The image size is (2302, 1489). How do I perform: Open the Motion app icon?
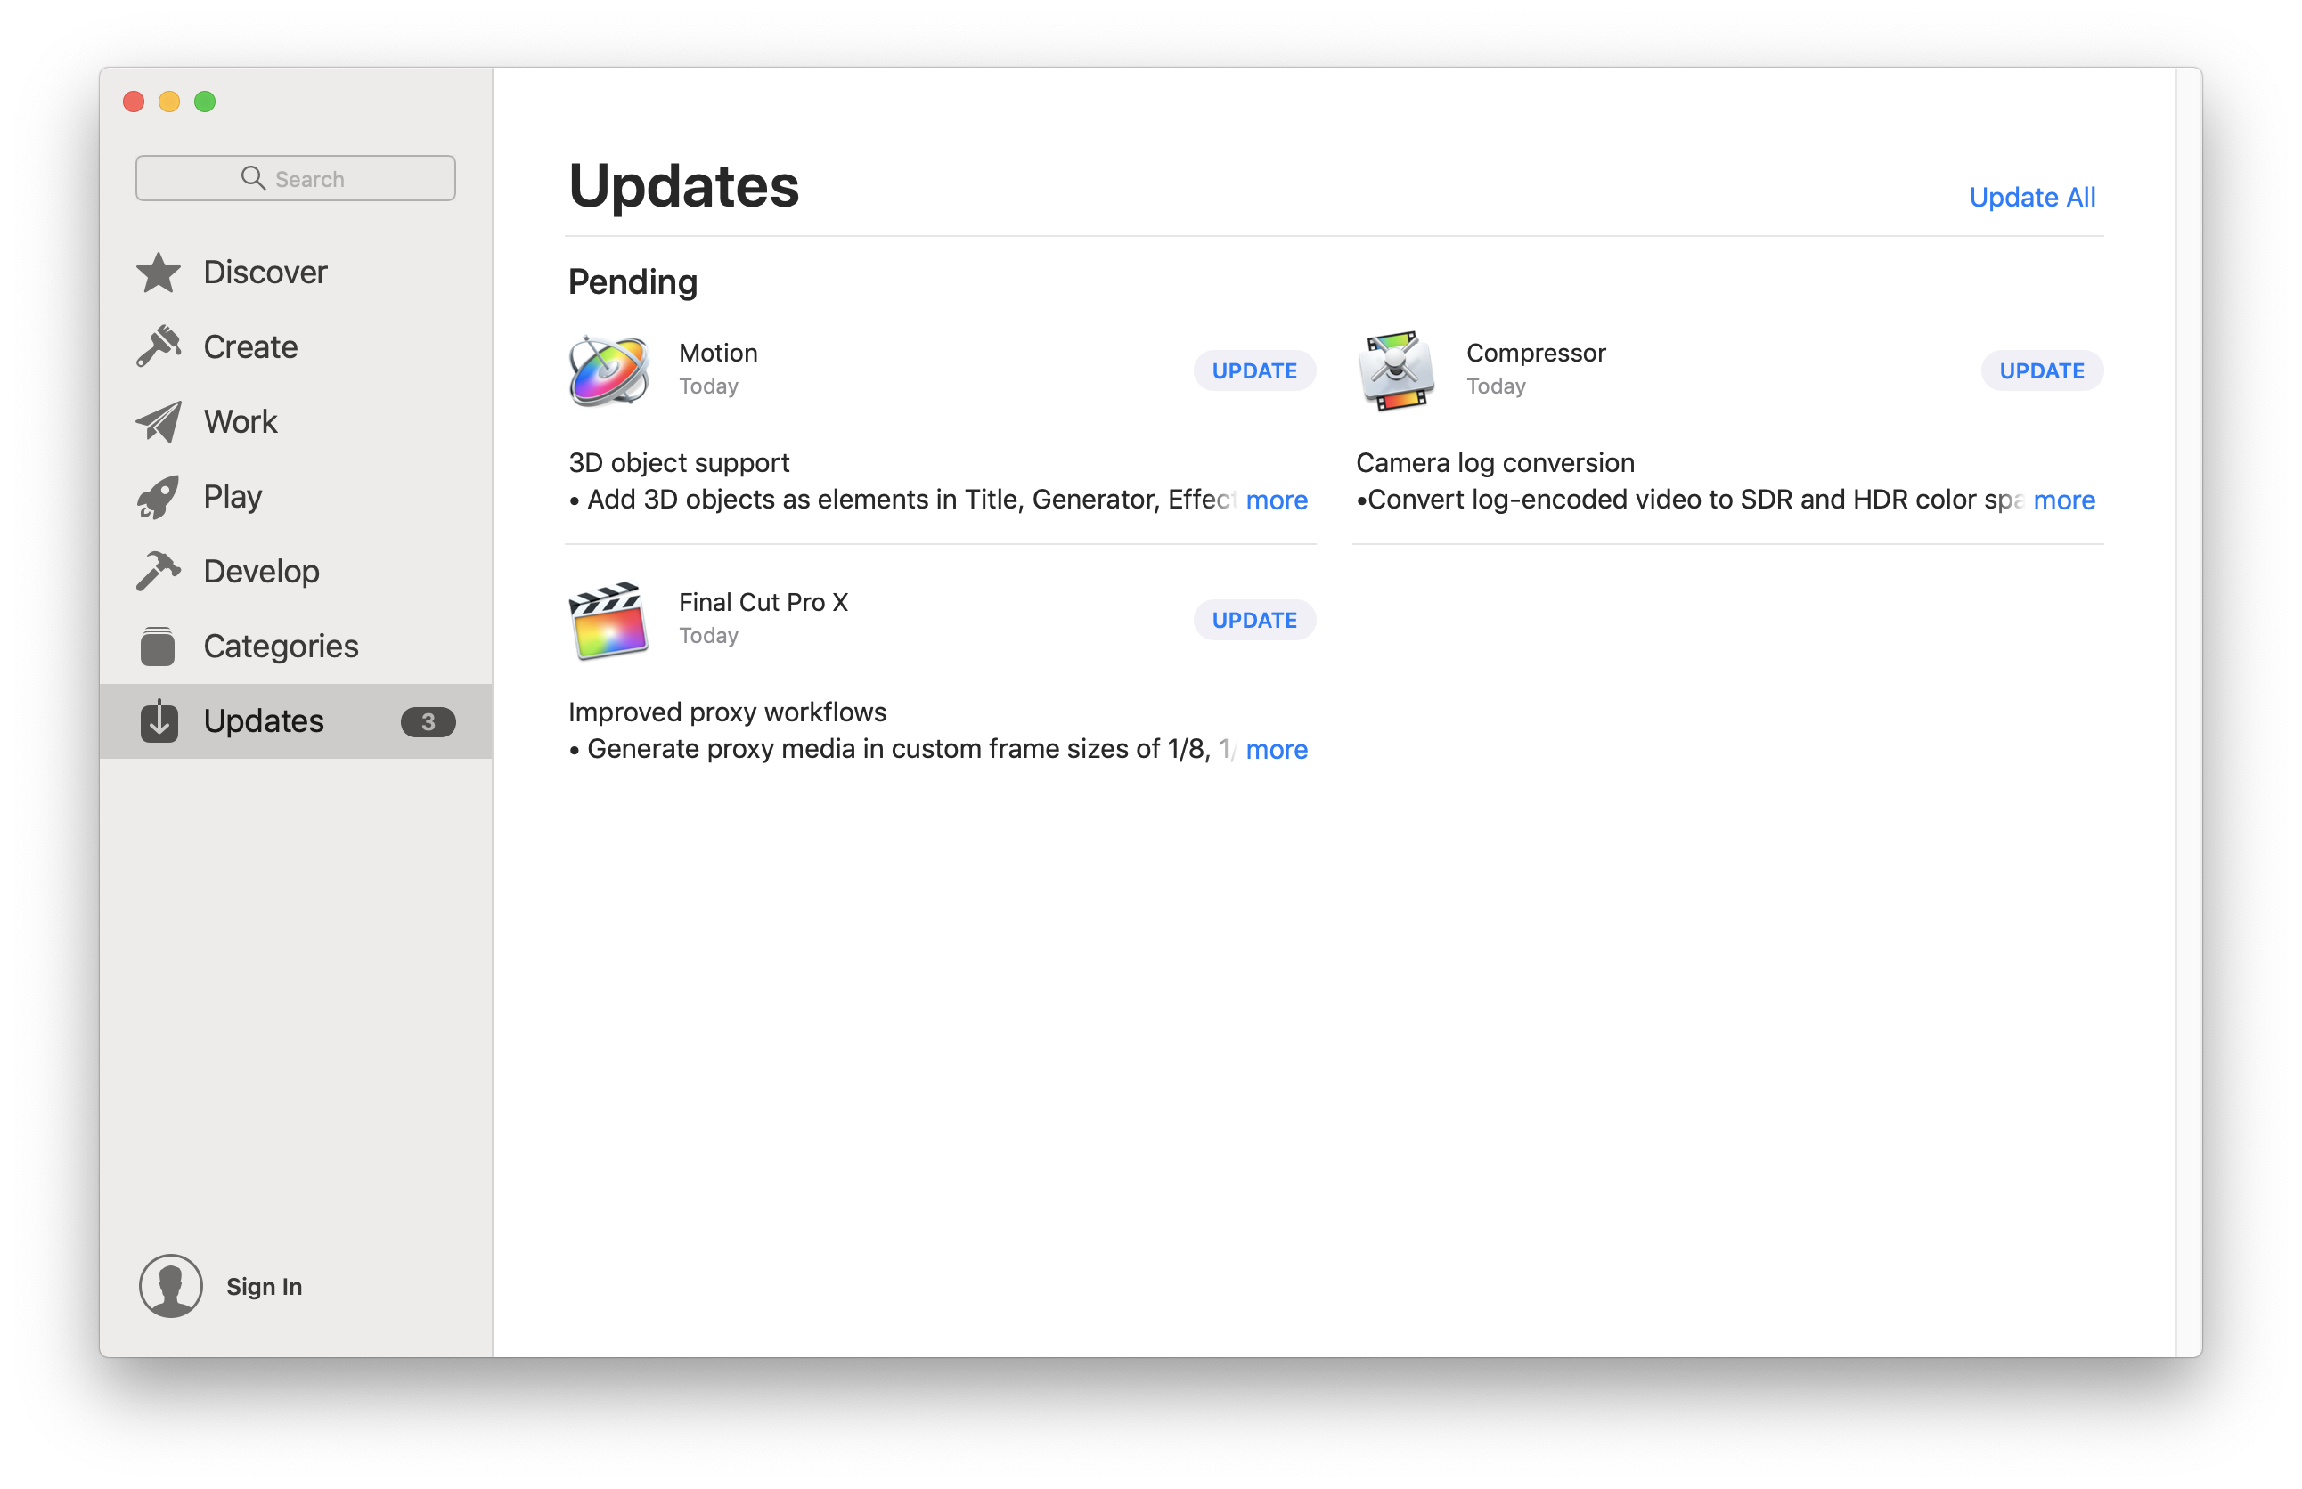click(x=608, y=371)
